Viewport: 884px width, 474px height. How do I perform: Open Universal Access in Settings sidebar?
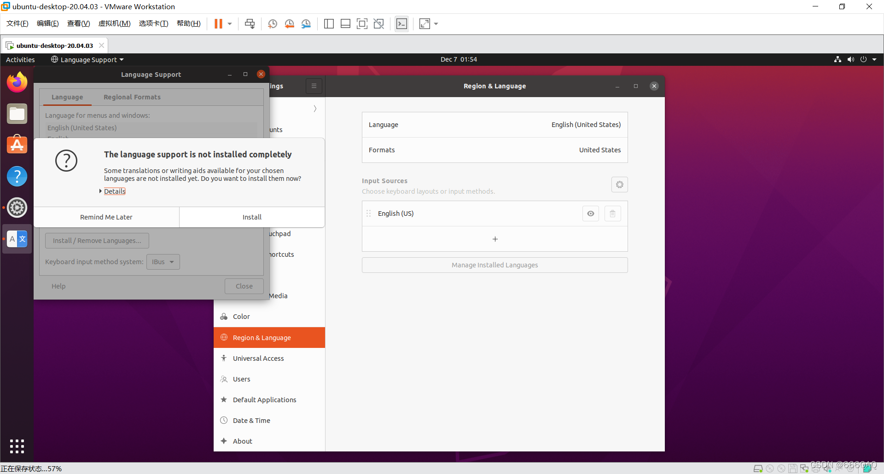269,358
